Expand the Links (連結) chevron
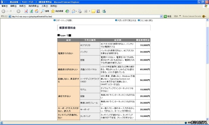The height and width of the screenshot is (125, 209). (x=180, y=16)
